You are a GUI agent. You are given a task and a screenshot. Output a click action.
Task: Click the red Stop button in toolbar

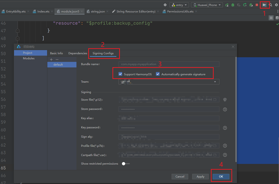[x=256, y=5]
